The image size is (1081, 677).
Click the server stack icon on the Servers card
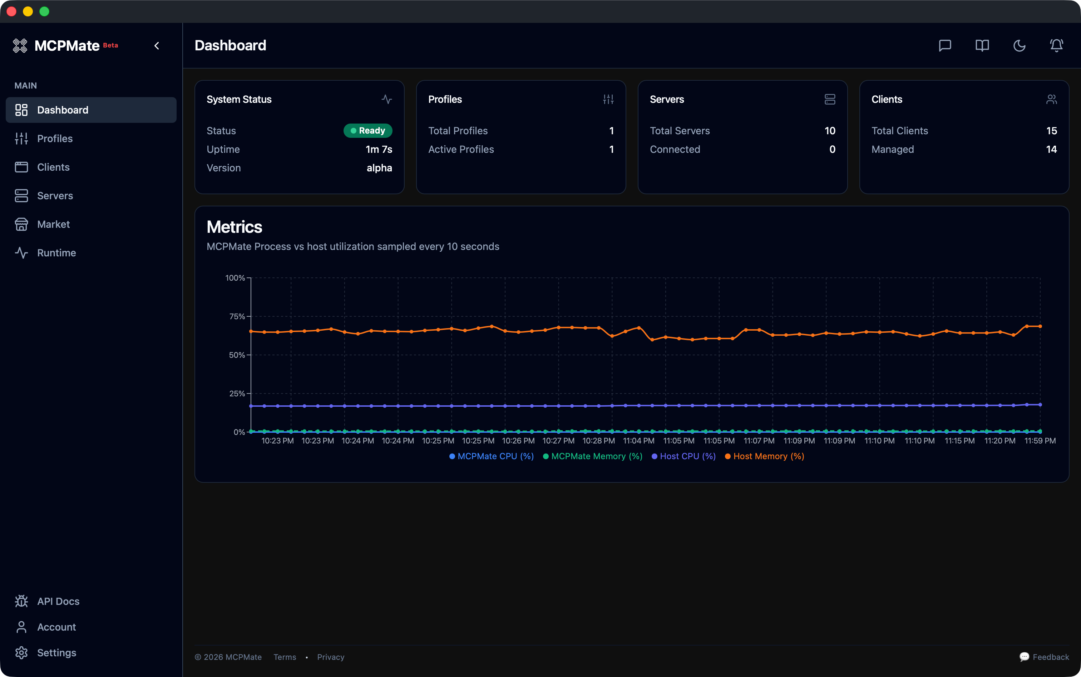[829, 99]
